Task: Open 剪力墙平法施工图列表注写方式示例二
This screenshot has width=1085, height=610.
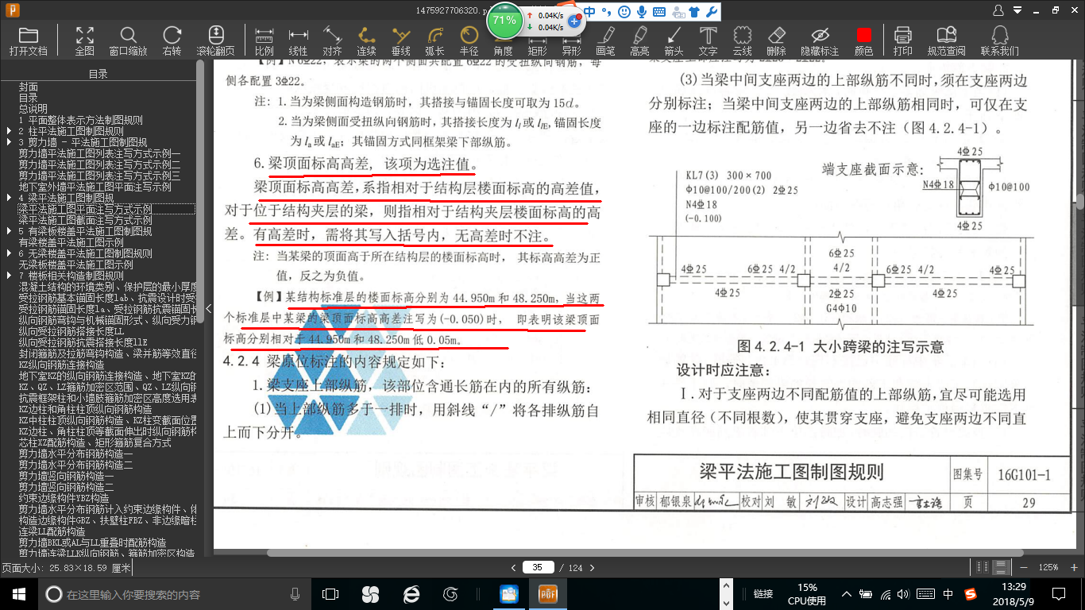Action: [x=100, y=164]
